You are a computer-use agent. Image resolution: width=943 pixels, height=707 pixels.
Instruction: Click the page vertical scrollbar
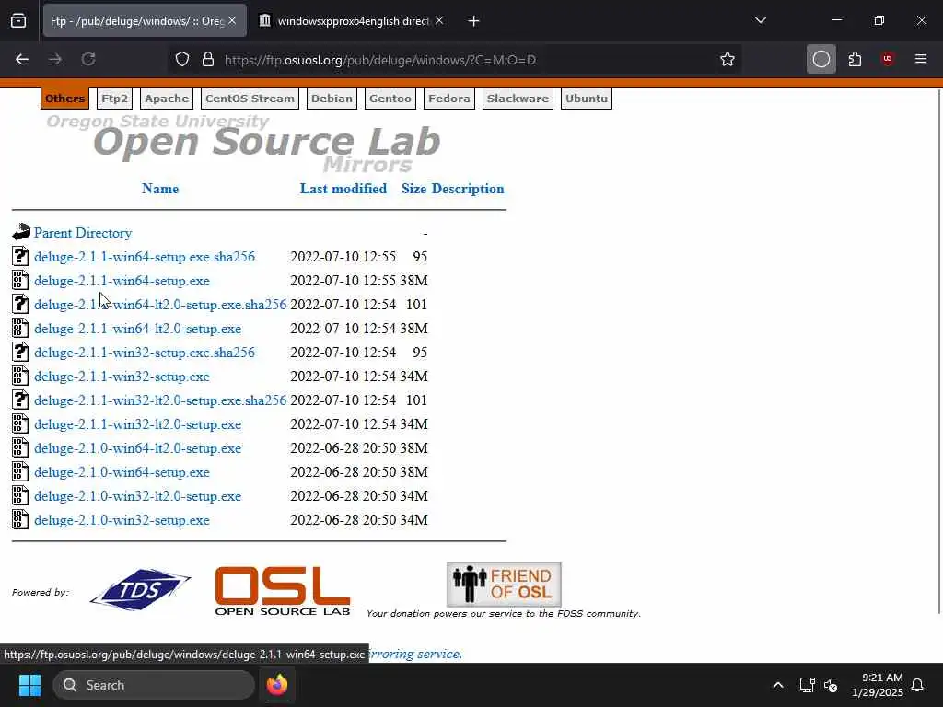[938, 352]
